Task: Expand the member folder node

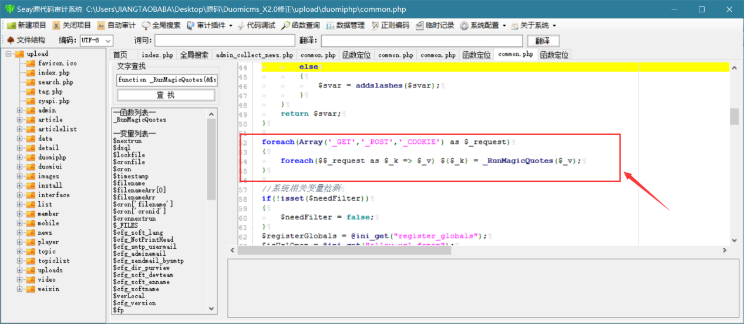Action: tap(19, 213)
